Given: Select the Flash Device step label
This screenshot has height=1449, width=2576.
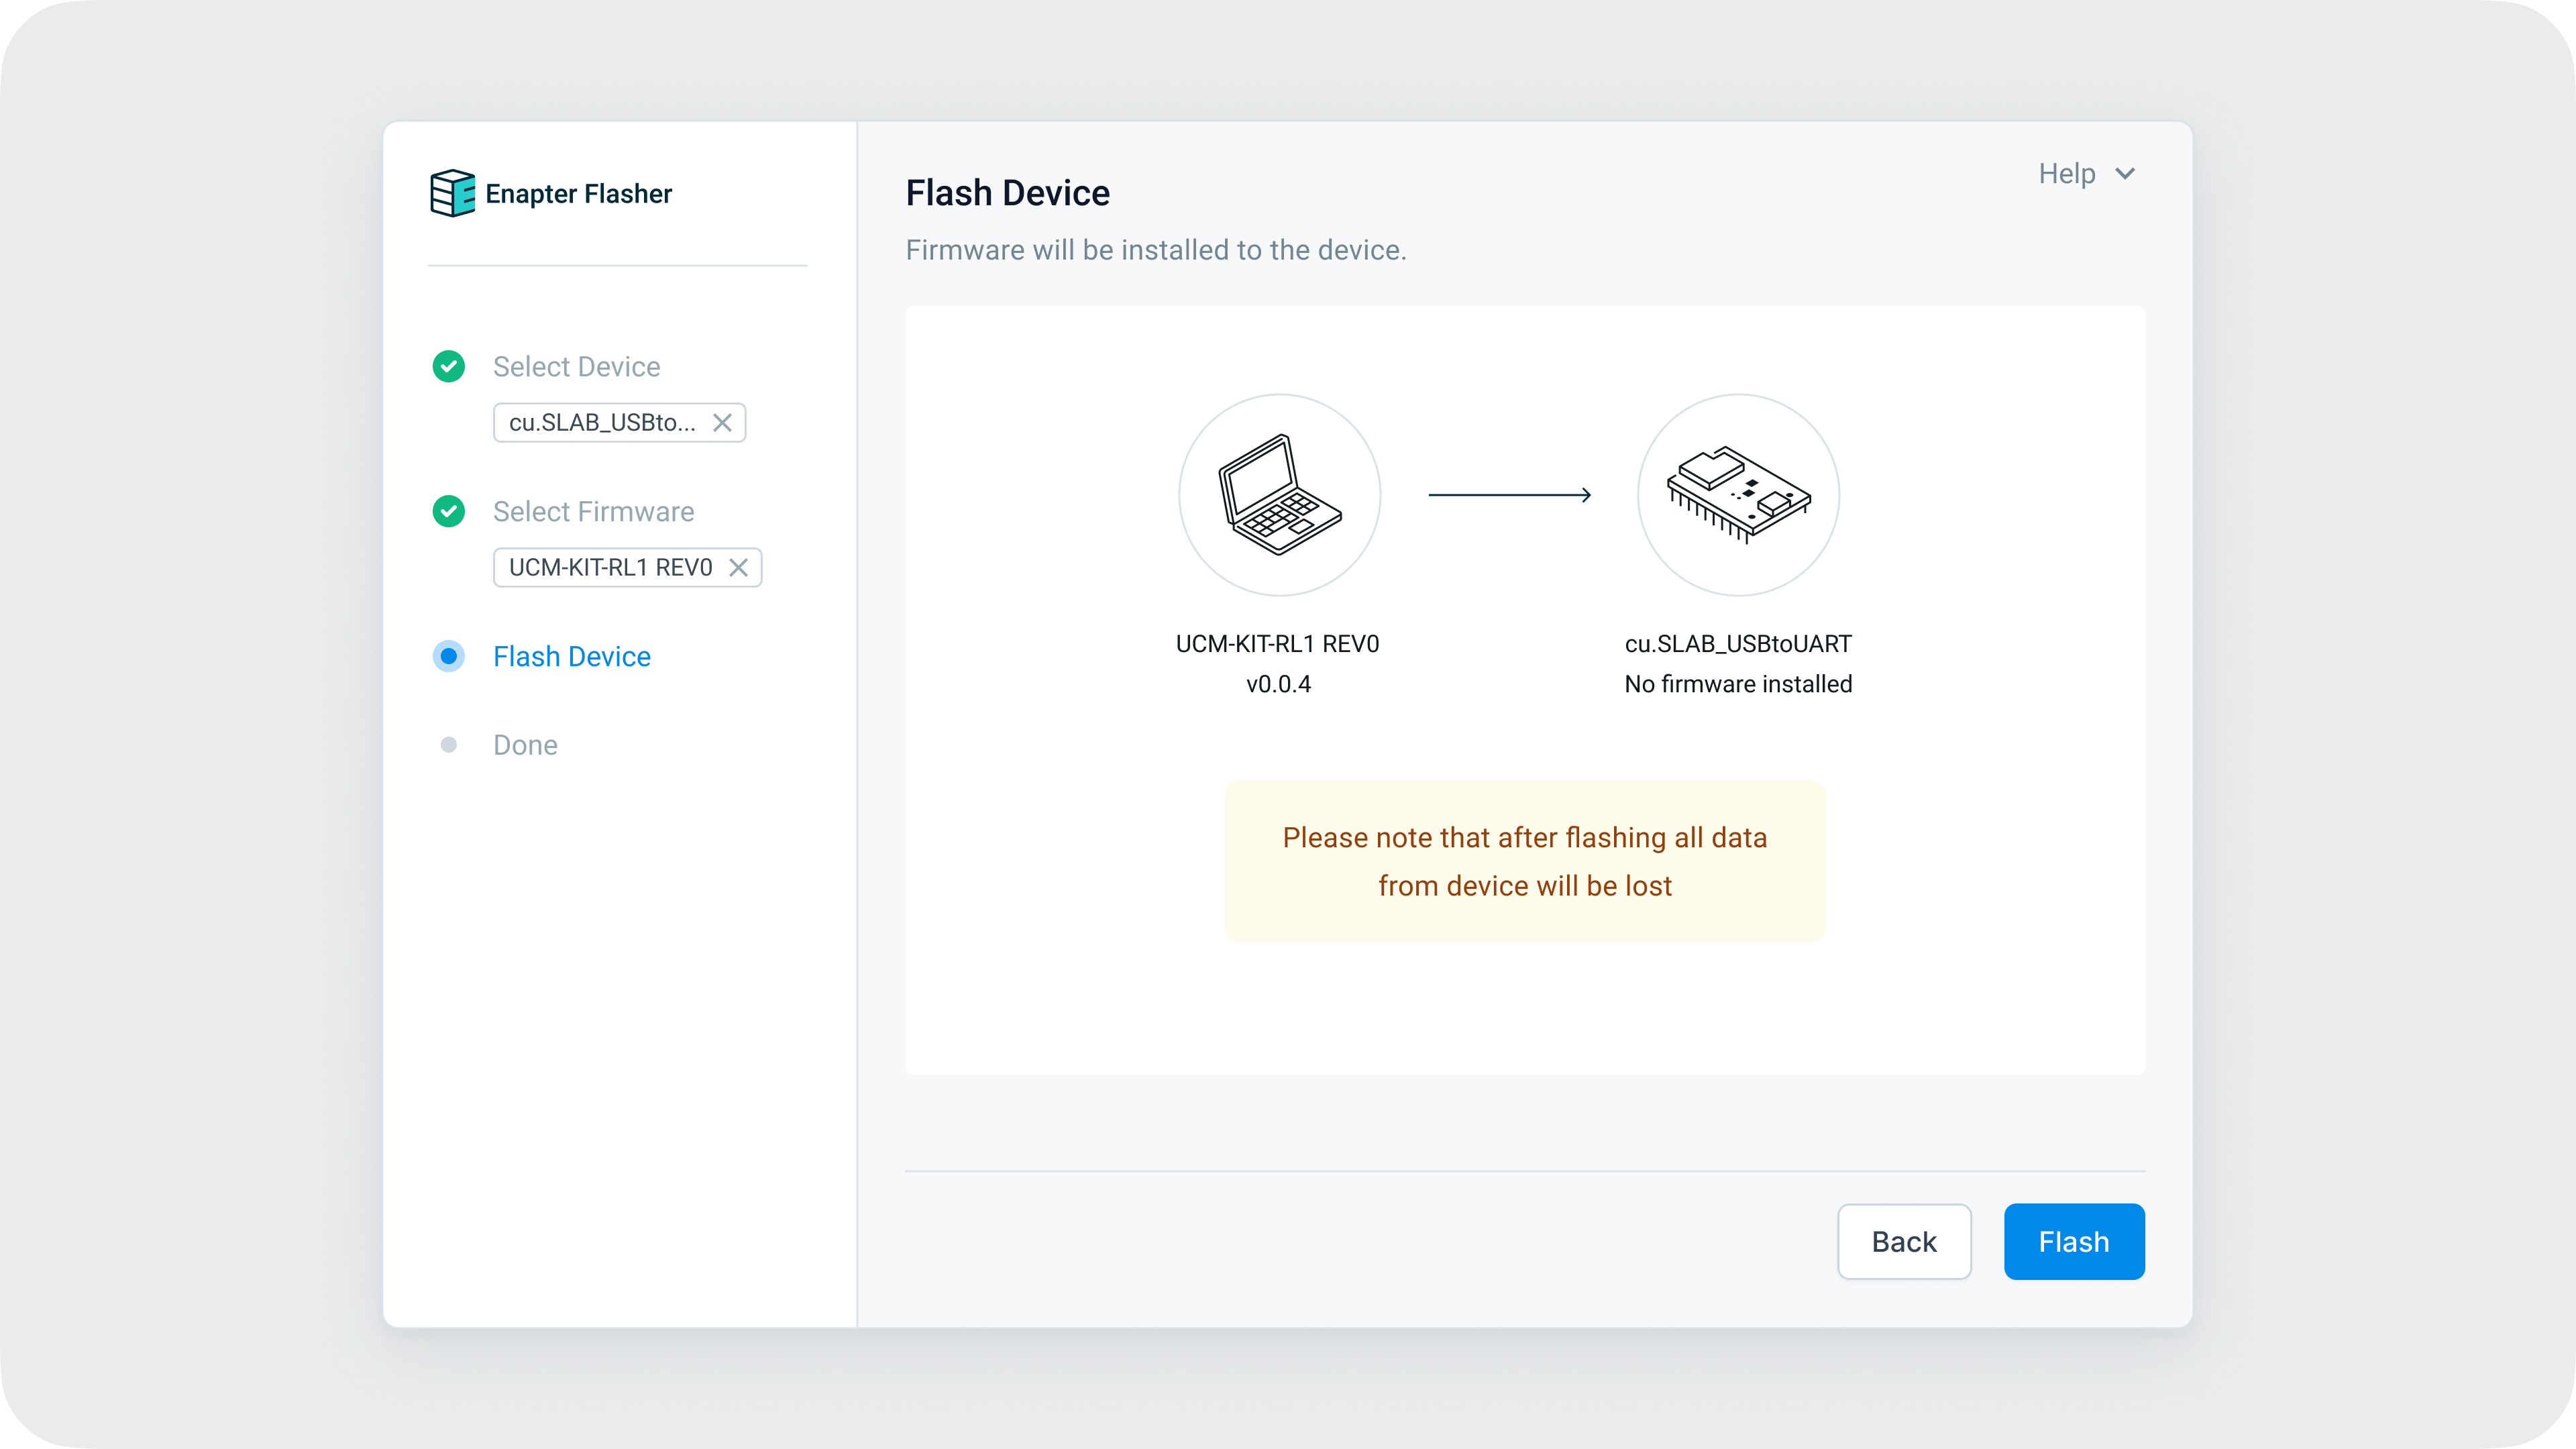Looking at the screenshot, I should click(571, 656).
